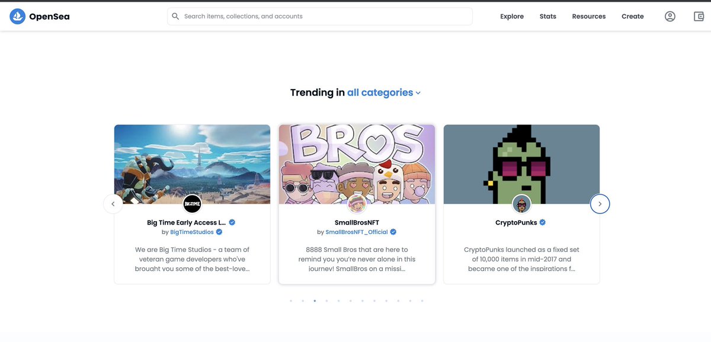
Task: Open the account profile icon
Action: (670, 17)
